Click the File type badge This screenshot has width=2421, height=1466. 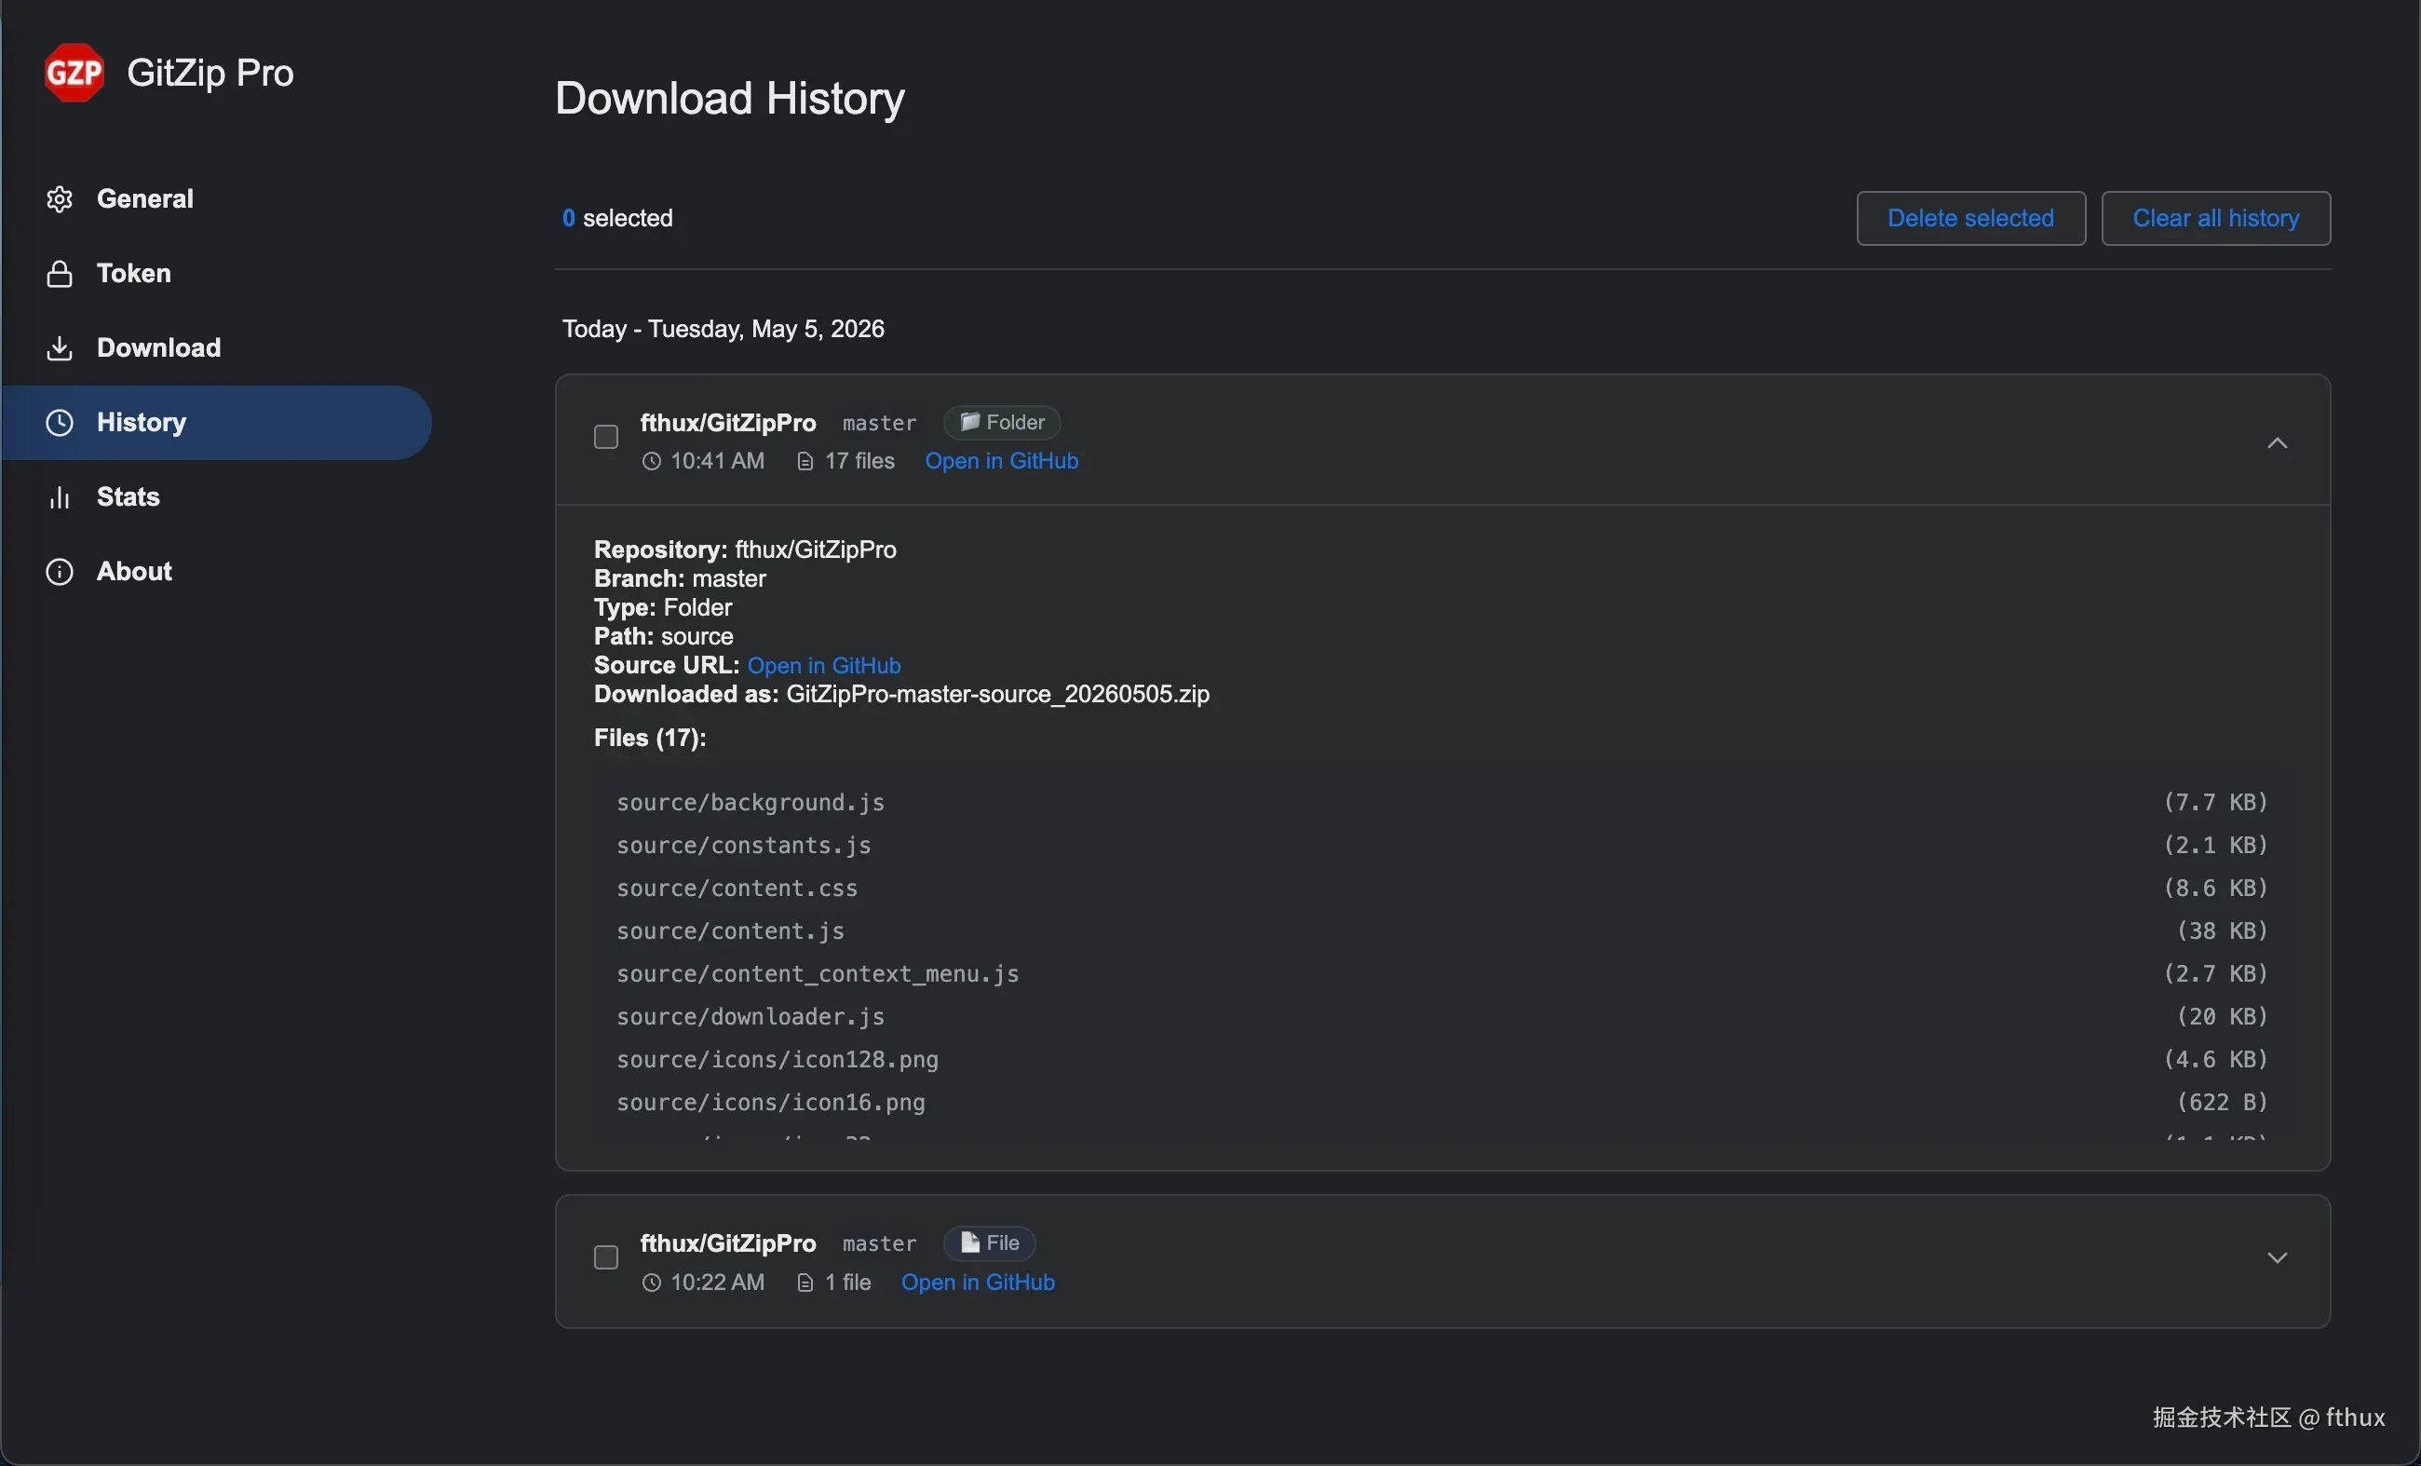pos(990,1243)
